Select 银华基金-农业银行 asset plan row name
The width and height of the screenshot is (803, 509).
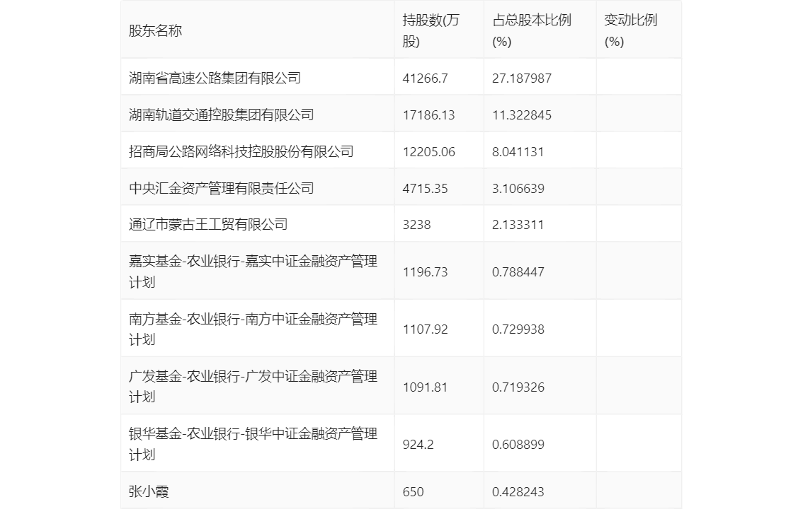pos(253,445)
